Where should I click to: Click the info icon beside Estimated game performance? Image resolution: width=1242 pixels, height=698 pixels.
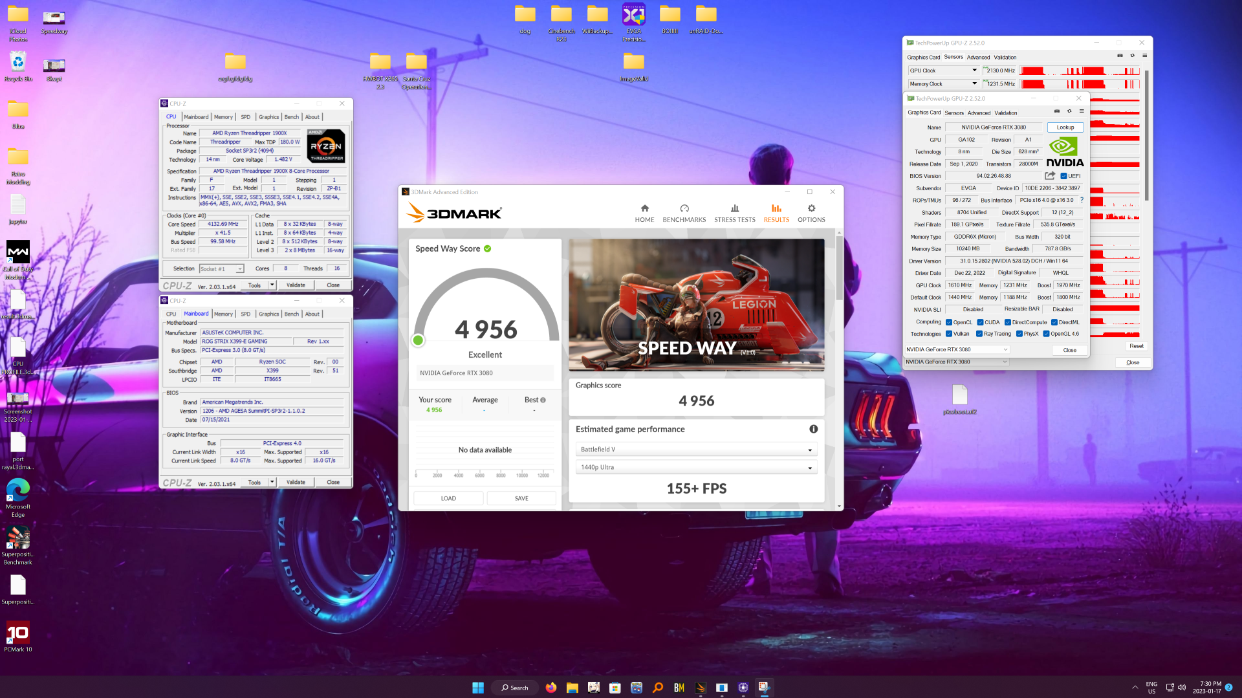(x=813, y=429)
